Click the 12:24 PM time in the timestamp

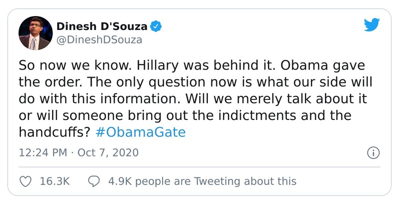(42, 152)
